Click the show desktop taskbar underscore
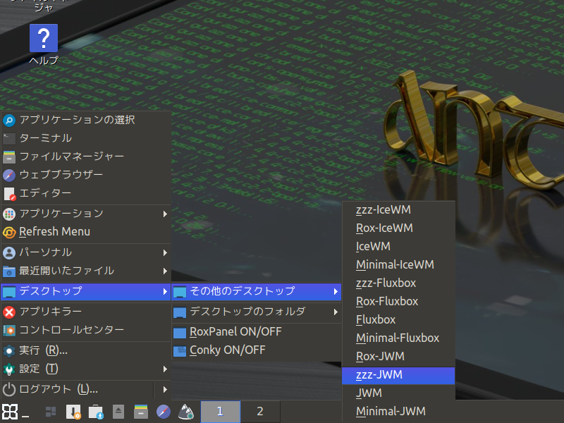Screen dimensions: 564x423 click(x=25, y=416)
